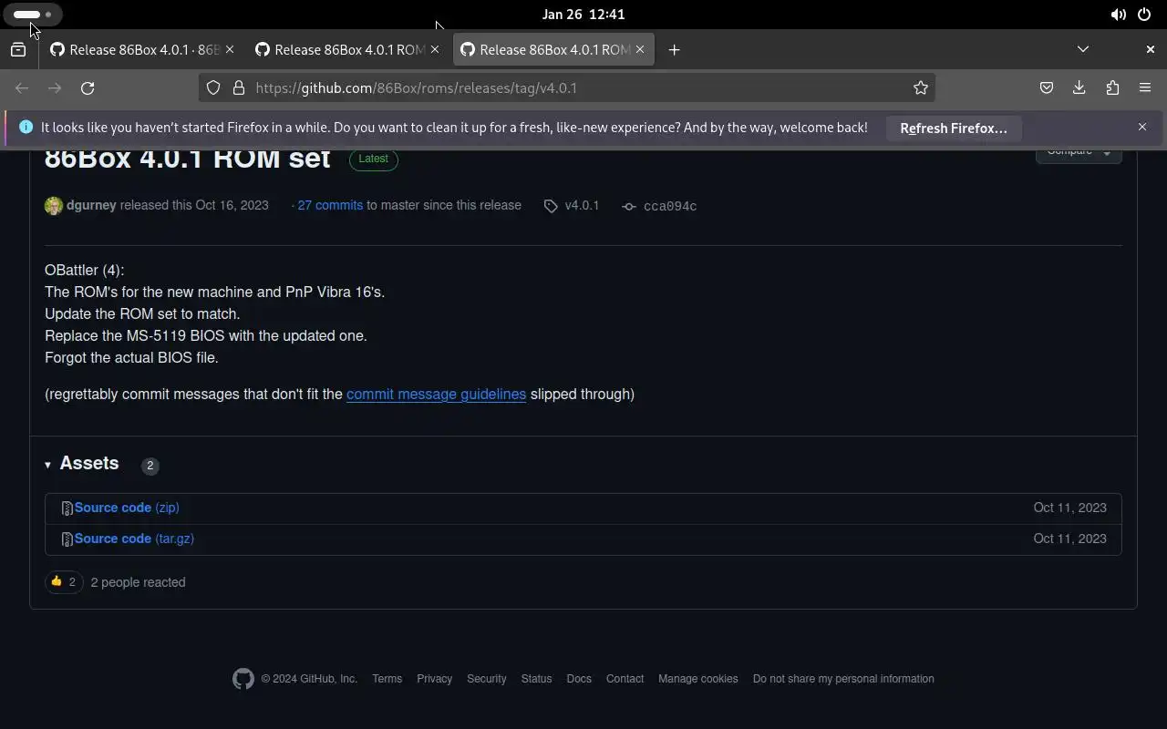Click the text Forgot the actual BIOS file.
Screen dimensions: 1167x729
coord(131,358)
